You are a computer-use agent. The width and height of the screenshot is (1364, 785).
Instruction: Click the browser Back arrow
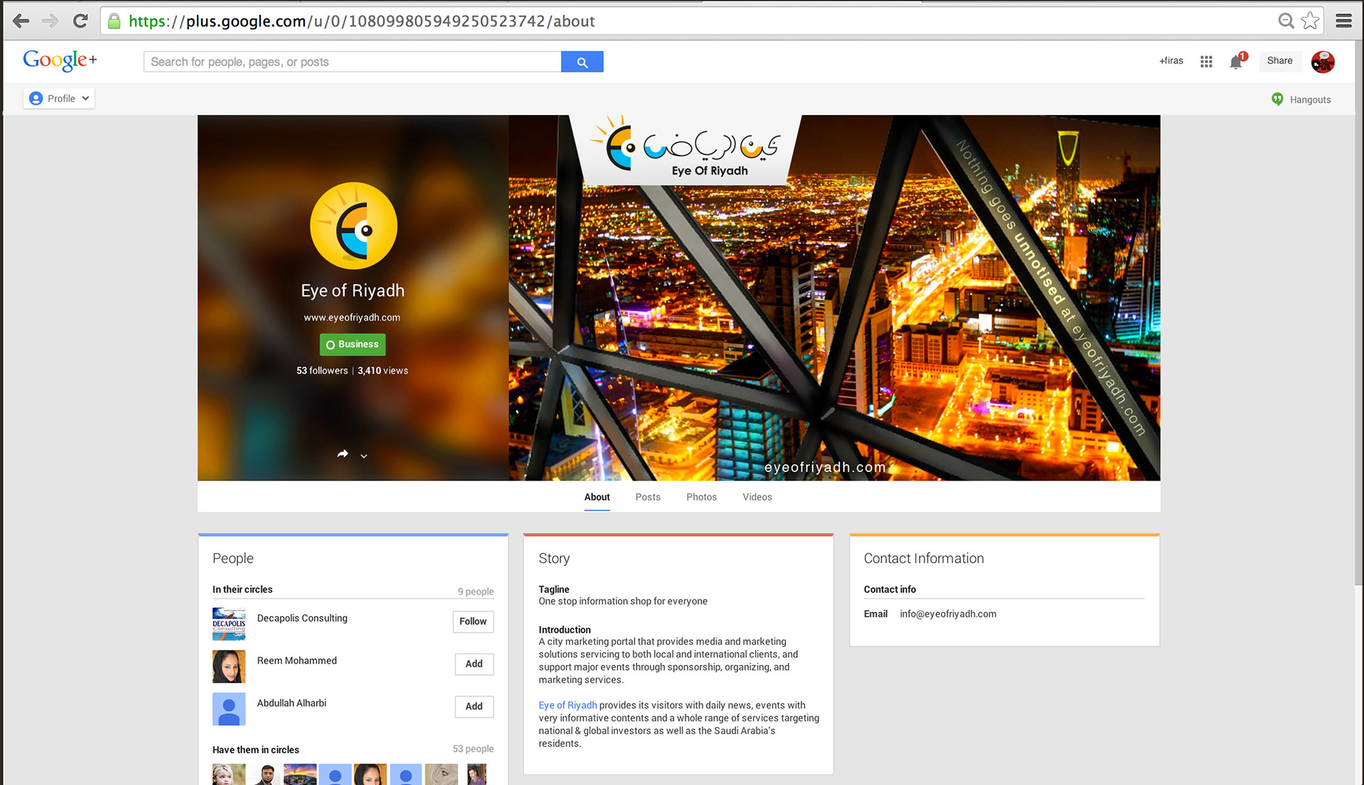(21, 21)
